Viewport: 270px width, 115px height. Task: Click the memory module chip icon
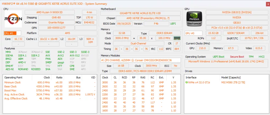(x=177, y=38)
